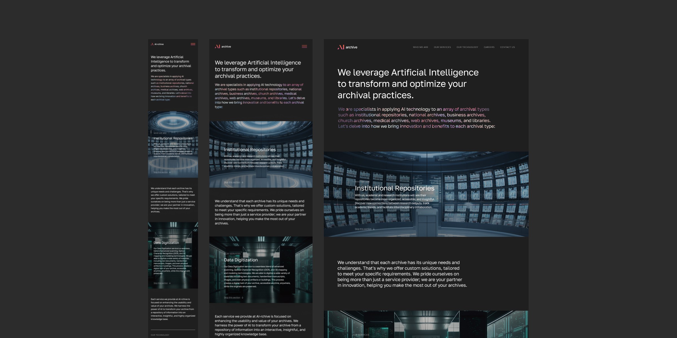The image size is (677, 338).
Task: Click the AI archive logo in tablet header
Action: tap(223, 46)
